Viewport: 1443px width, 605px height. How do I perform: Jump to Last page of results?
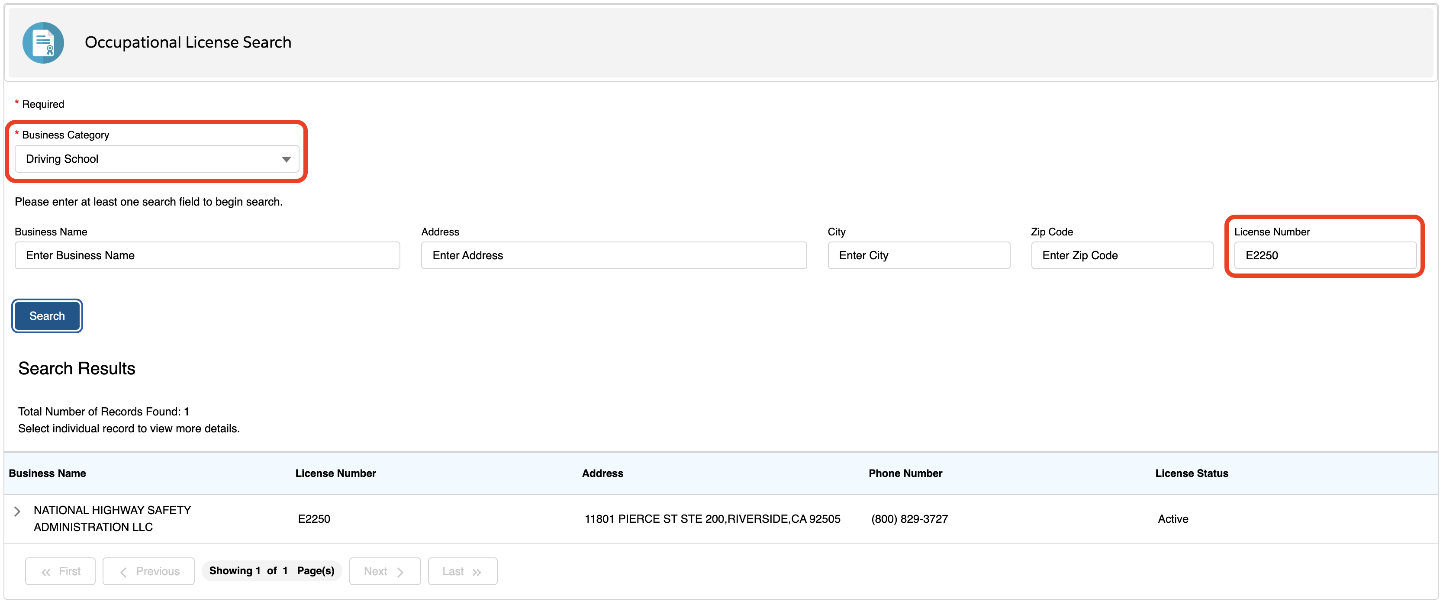pos(462,571)
